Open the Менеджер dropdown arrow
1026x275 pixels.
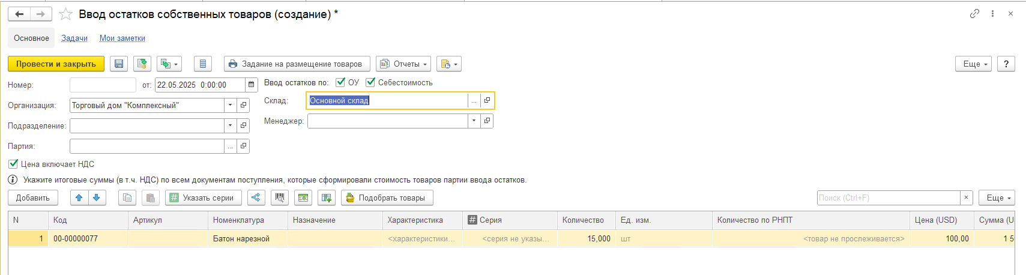(474, 121)
